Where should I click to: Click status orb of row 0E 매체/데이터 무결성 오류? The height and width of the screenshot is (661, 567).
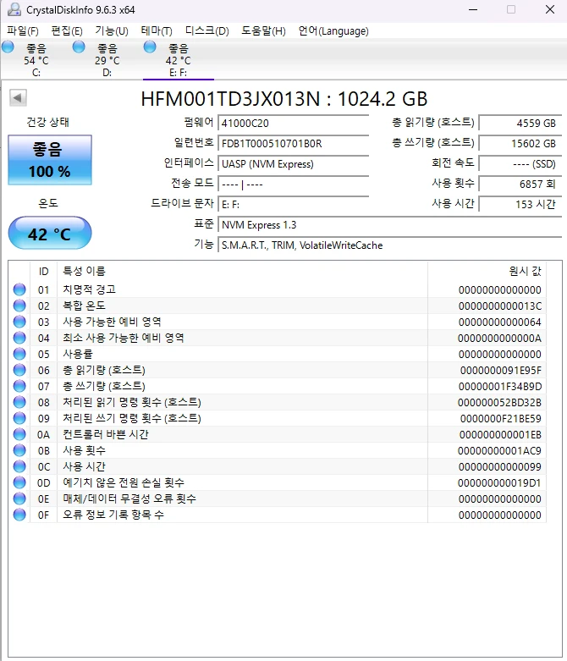[19, 499]
